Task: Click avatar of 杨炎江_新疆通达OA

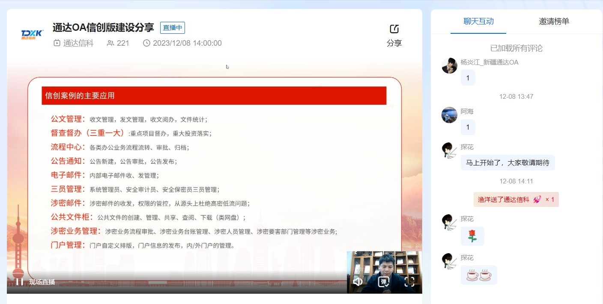Action: pos(449,65)
